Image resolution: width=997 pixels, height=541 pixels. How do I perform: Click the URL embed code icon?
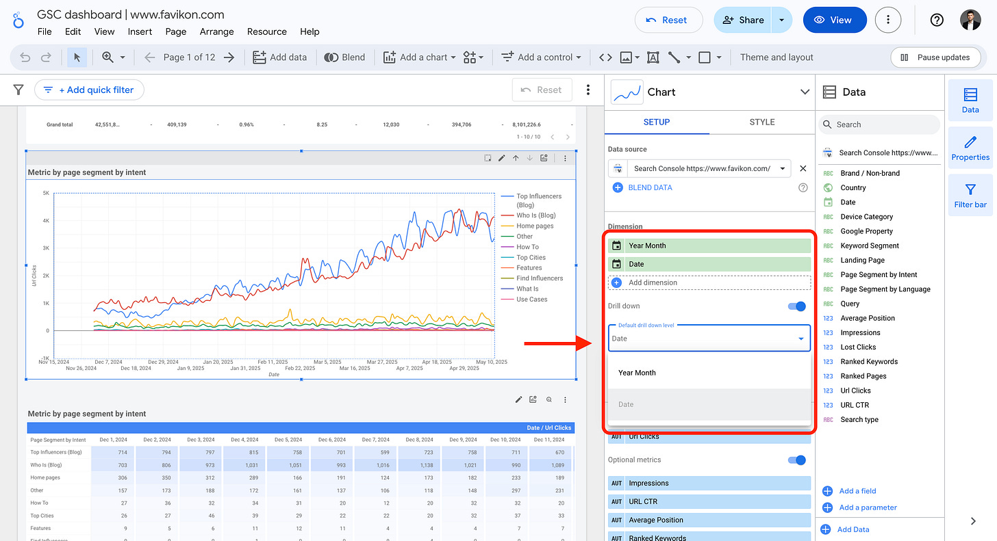[605, 57]
